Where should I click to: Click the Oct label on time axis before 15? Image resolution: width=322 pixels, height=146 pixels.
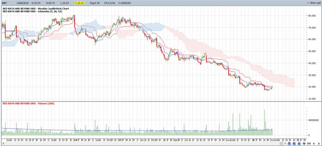point(109,140)
